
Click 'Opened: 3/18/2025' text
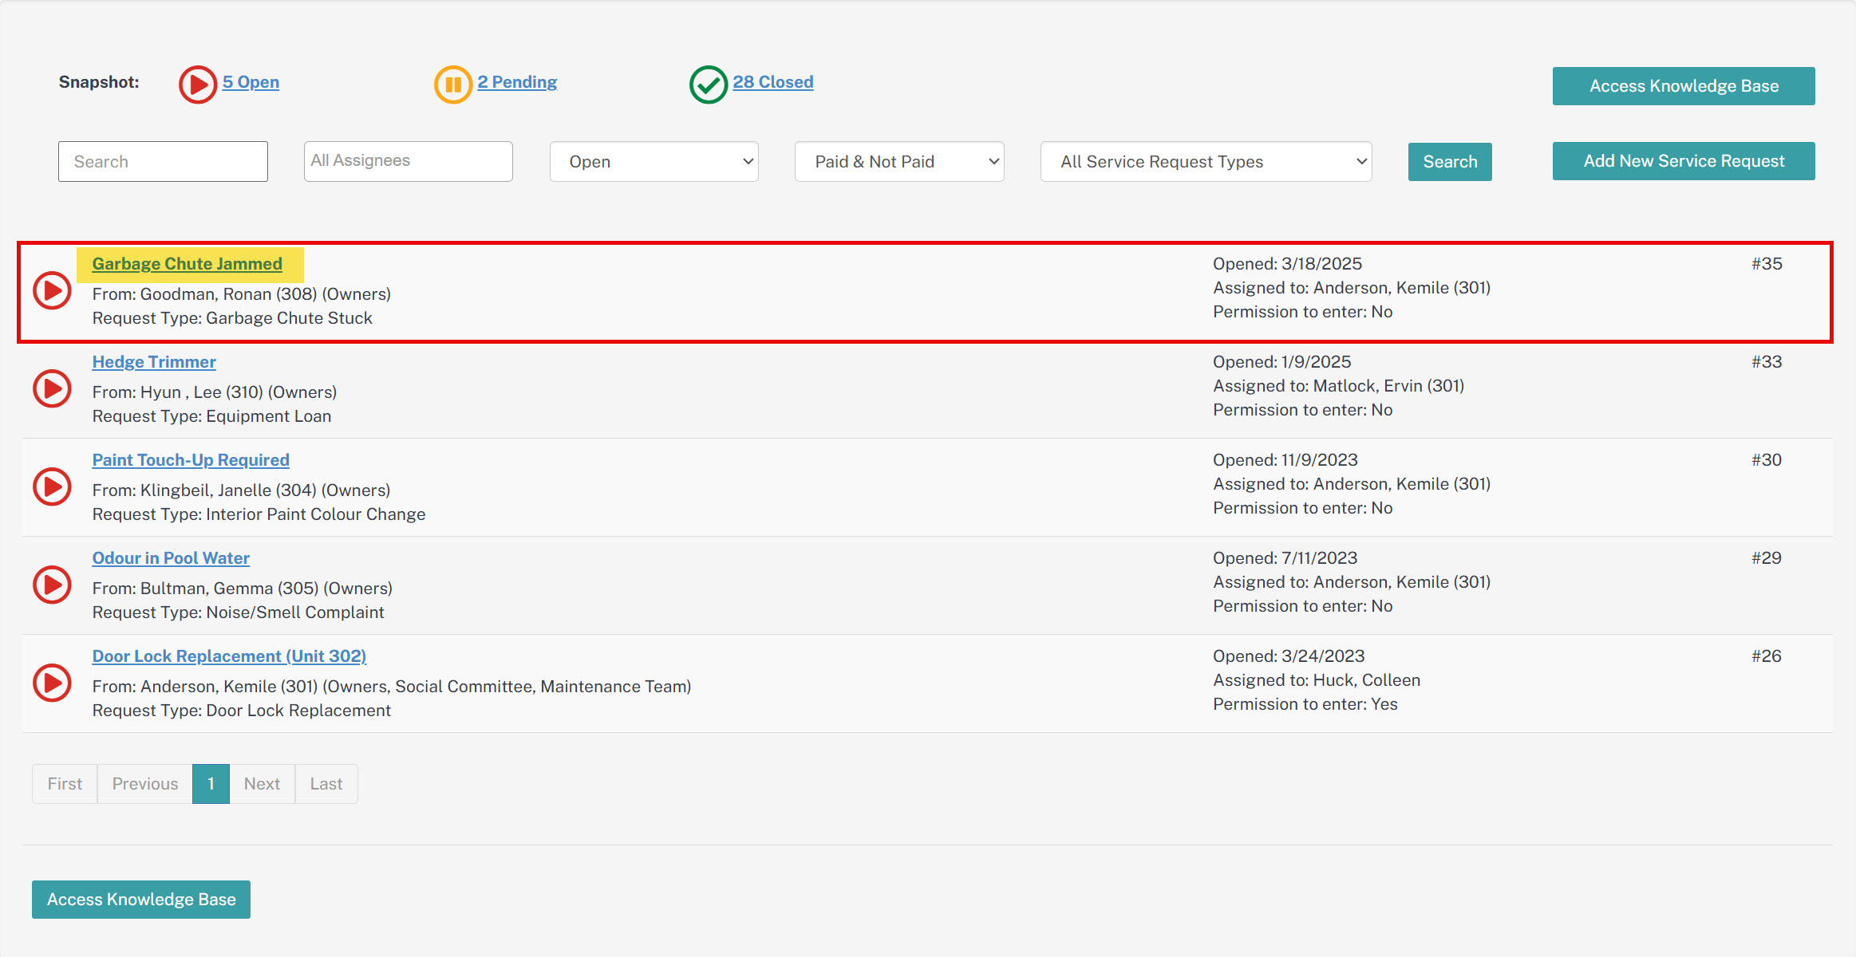tap(1287, 264)
